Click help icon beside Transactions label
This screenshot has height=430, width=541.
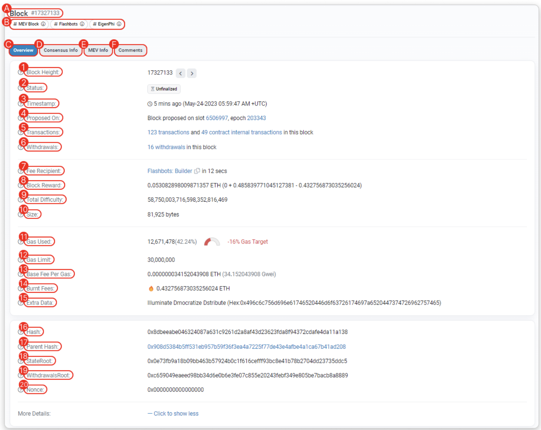[21, 133]
